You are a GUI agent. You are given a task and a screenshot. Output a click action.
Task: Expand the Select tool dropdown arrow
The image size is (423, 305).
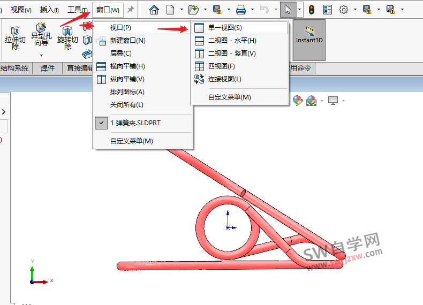[x=299, y=10]
